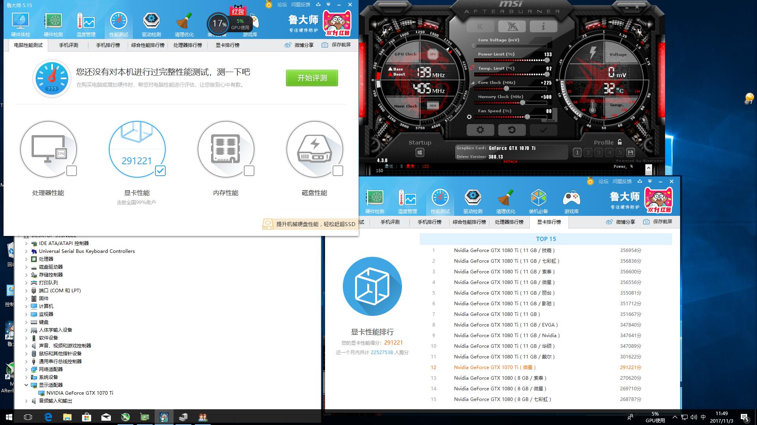The width and height of the screenshot is (757, 425).
Task: Tick the 内存性能 checkbox
Action: point(249,171)
